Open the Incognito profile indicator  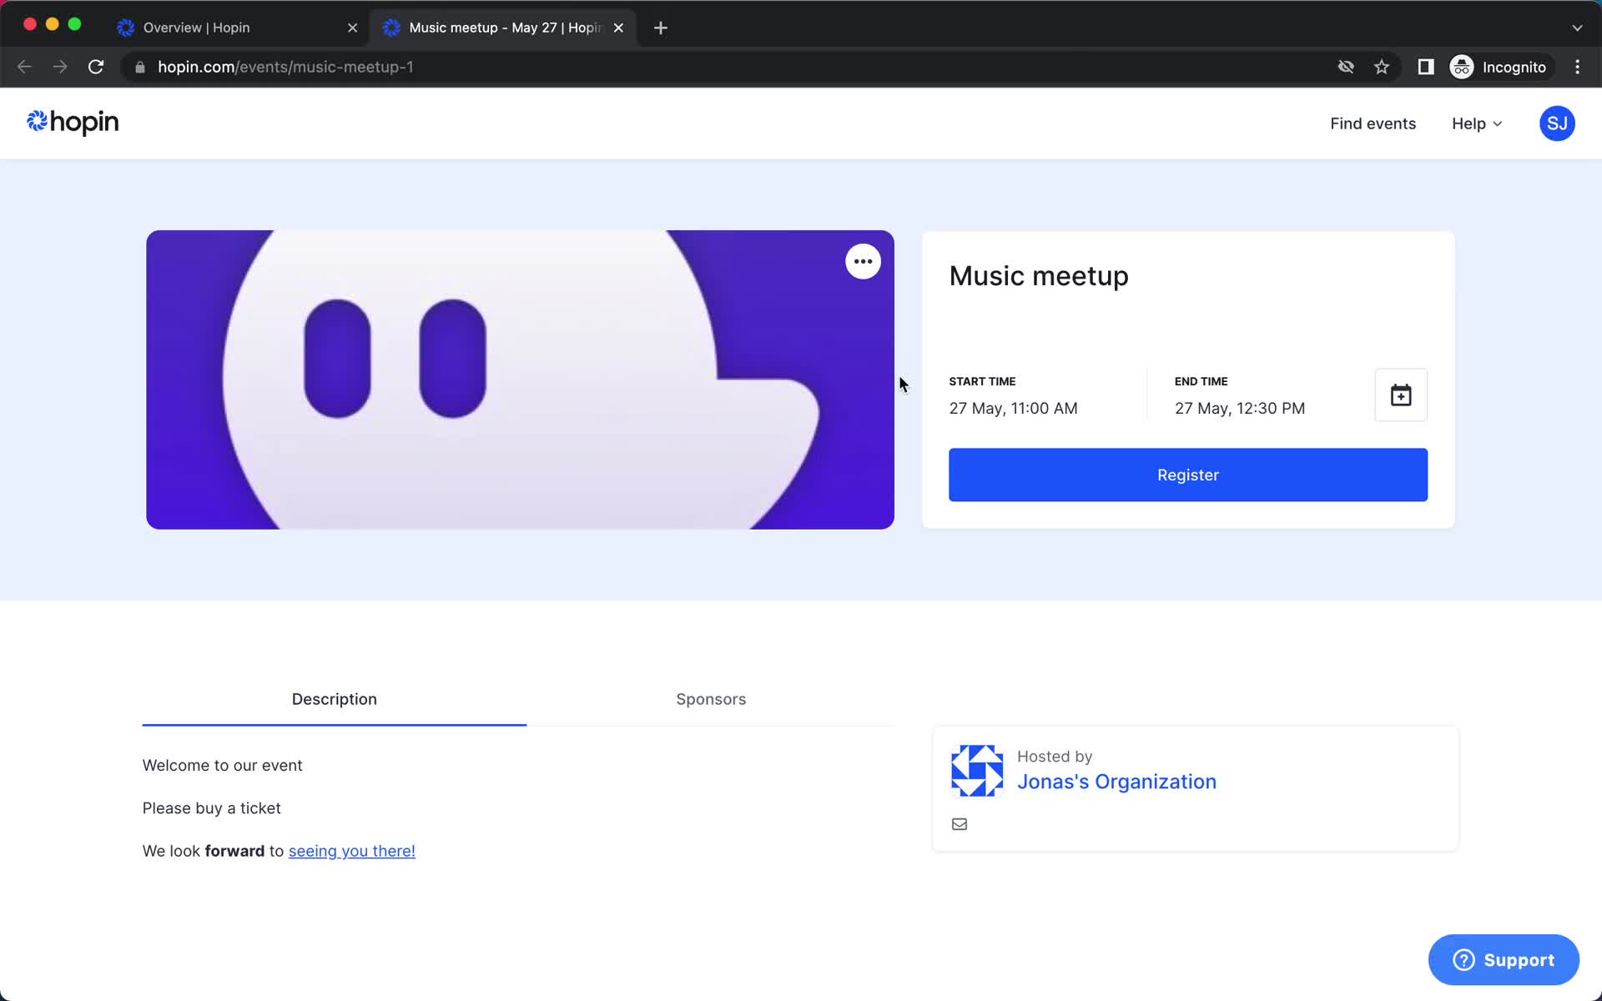pos(1499,67)
